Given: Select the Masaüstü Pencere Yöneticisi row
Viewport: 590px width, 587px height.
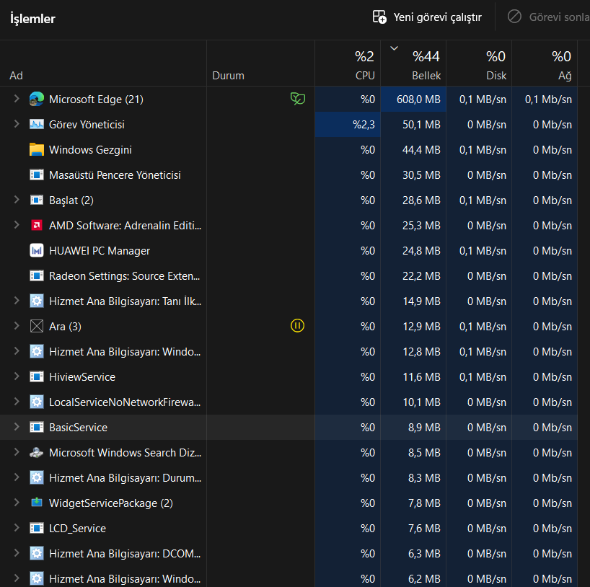Looking at the screenshot, I should pyautogui.click(x=289, y=175).
